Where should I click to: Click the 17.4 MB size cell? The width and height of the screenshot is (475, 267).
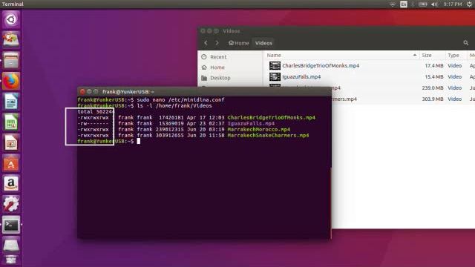(x=434, y=66)
